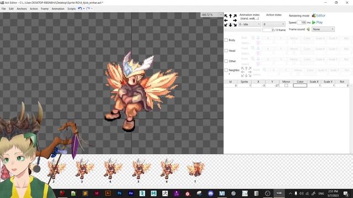
Task: Click the layer Color swatch cell
Action: pyautogui.click(x=300, y=86)
